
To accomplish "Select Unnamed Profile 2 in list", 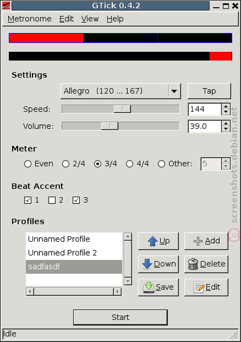I will tap(73, 253).
